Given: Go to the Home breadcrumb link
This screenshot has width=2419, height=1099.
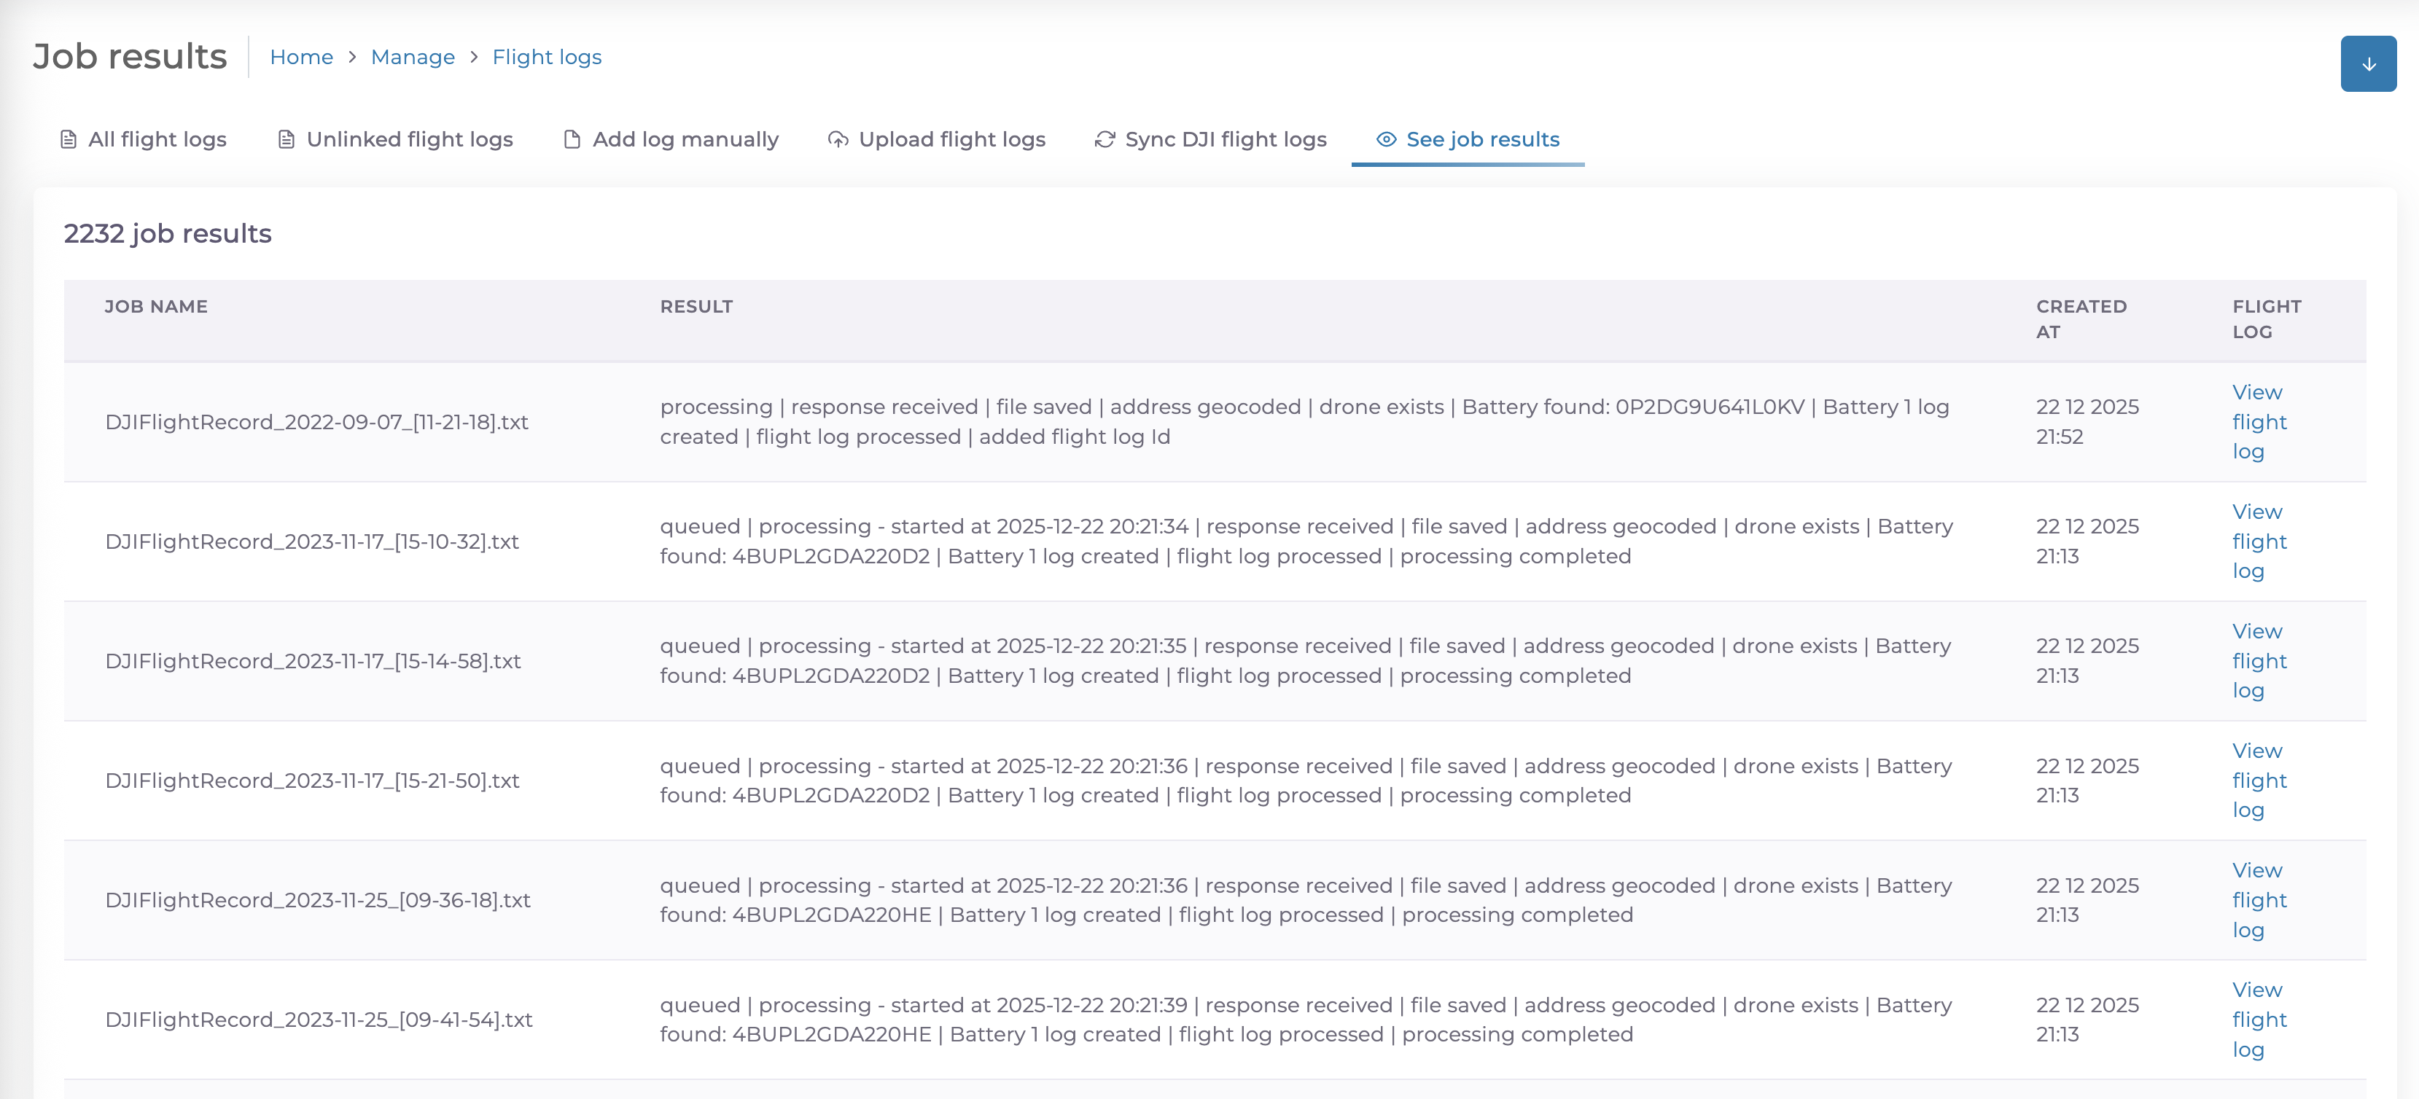Looking at the screenshot, I should tap(301, 58).
